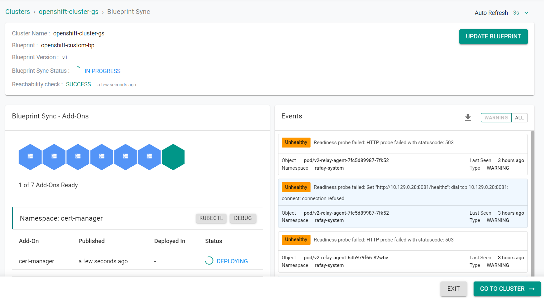This screenshot has width=544, height=299.
Task: Click the cert-manager add-on row name
Action: [x=36, y=261]
